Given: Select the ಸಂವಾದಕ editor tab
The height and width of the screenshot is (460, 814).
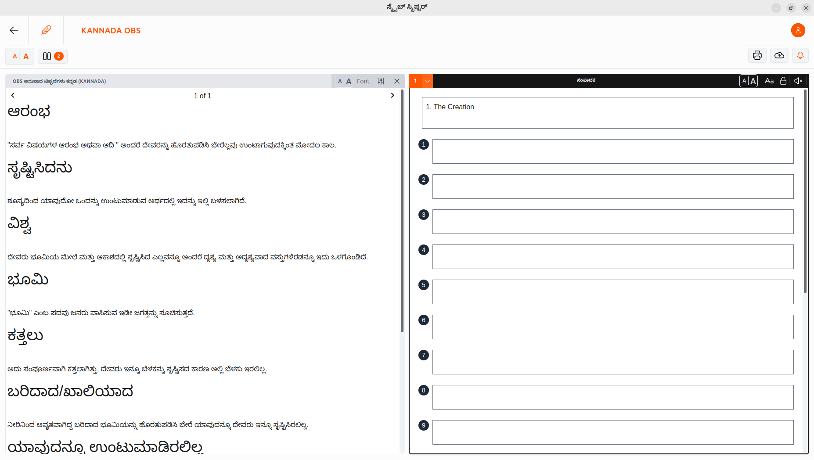Looking at the screenshot, I should coord(585,80).
